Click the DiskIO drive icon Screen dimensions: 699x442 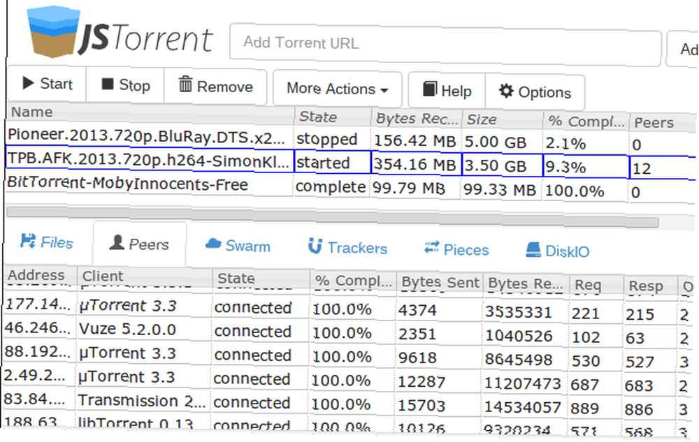[x=533, y=250]
